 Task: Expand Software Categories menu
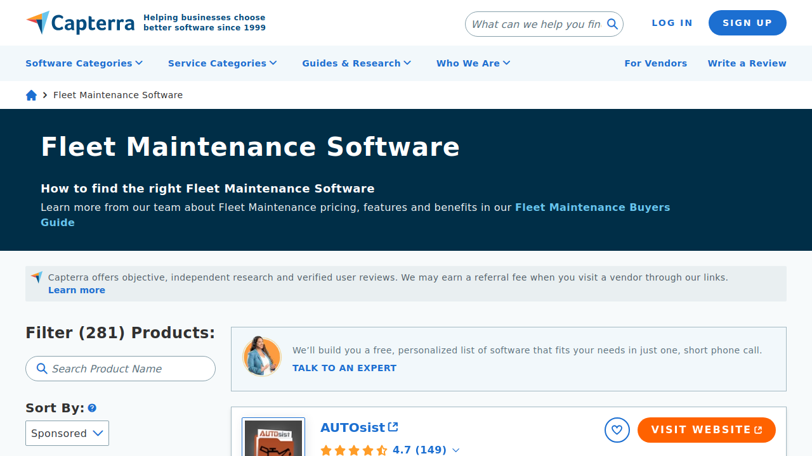84,63
